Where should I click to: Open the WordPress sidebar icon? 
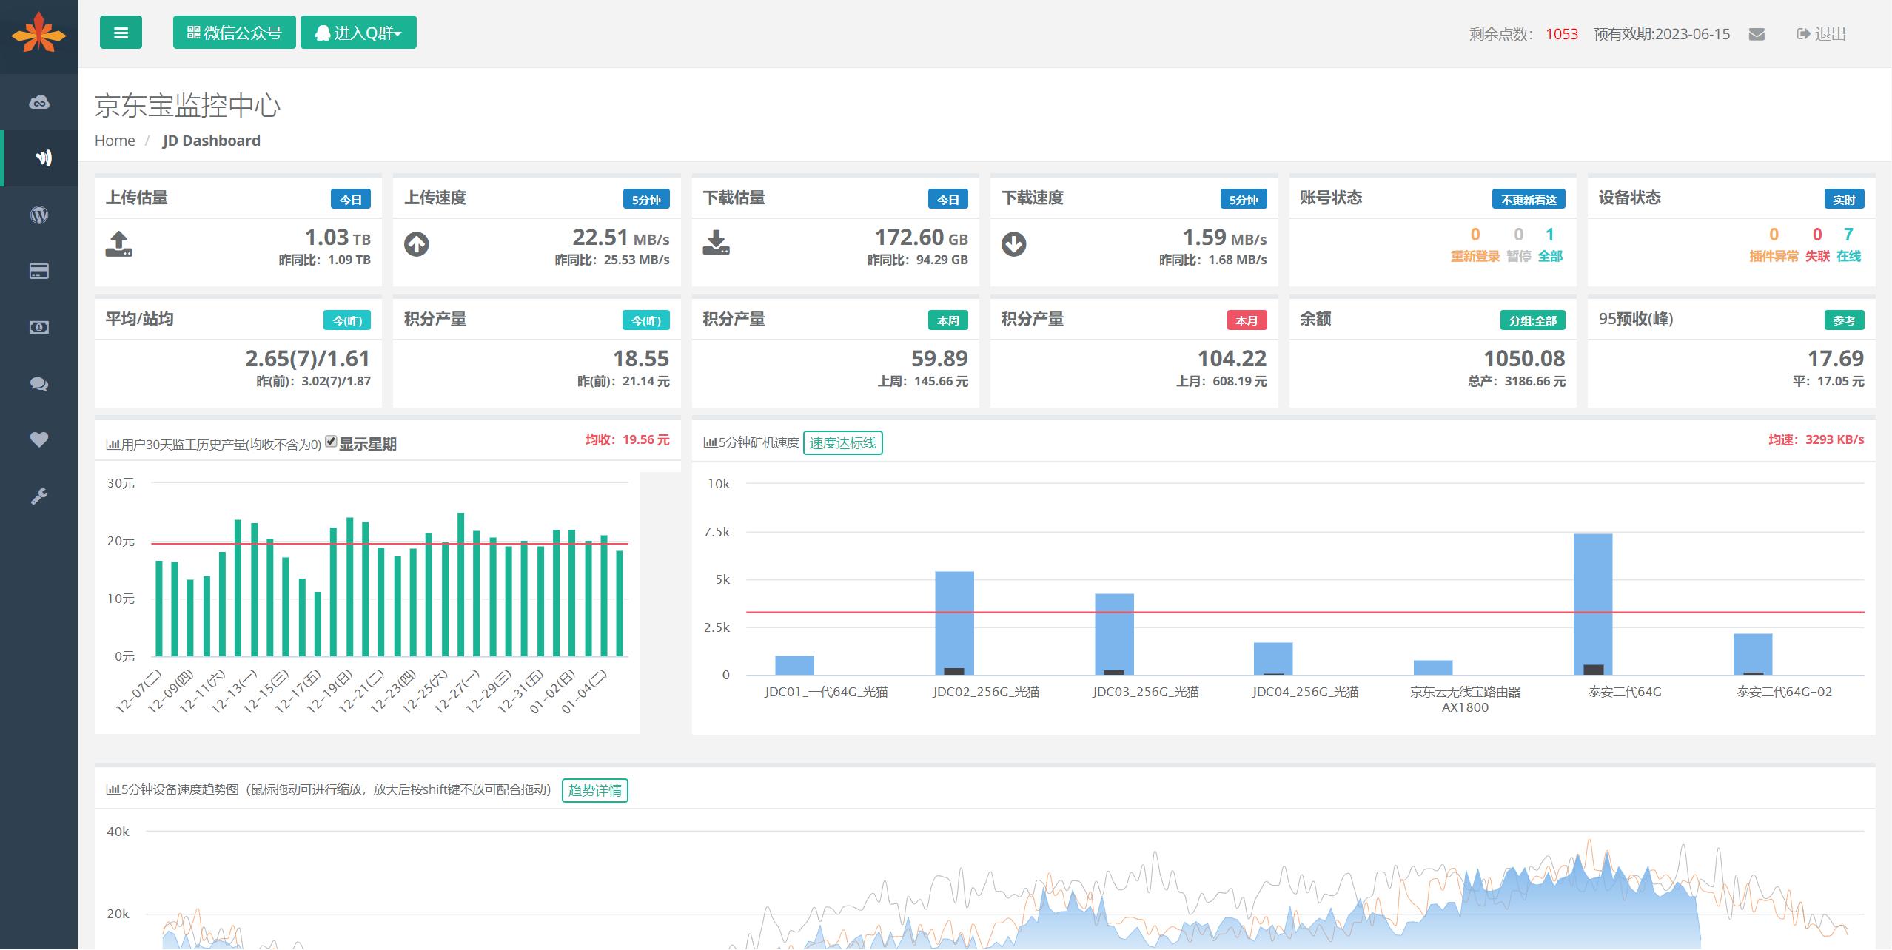coord(38,214)
